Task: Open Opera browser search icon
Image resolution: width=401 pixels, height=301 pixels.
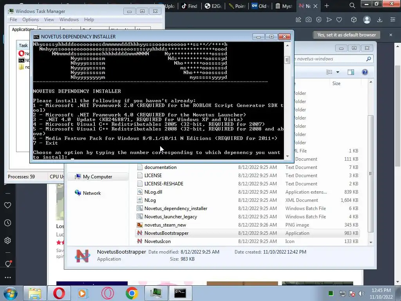Action: (x=352, y=5)
